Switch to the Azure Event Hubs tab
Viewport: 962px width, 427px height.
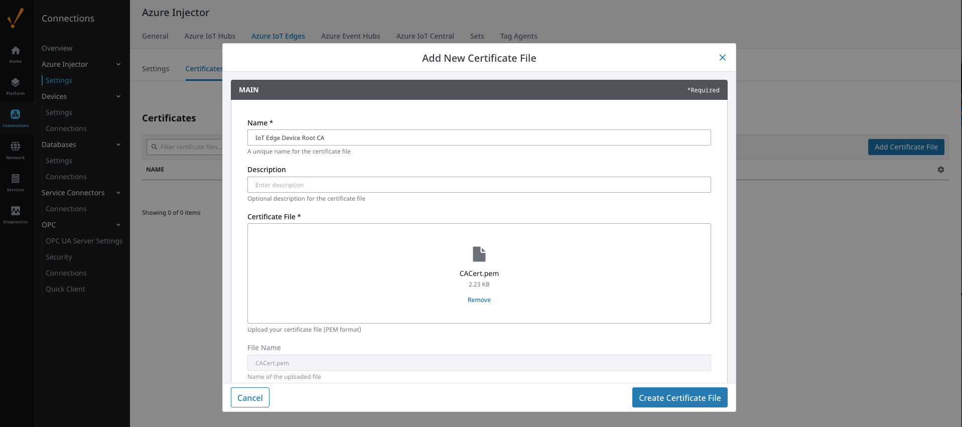[350, 36]
